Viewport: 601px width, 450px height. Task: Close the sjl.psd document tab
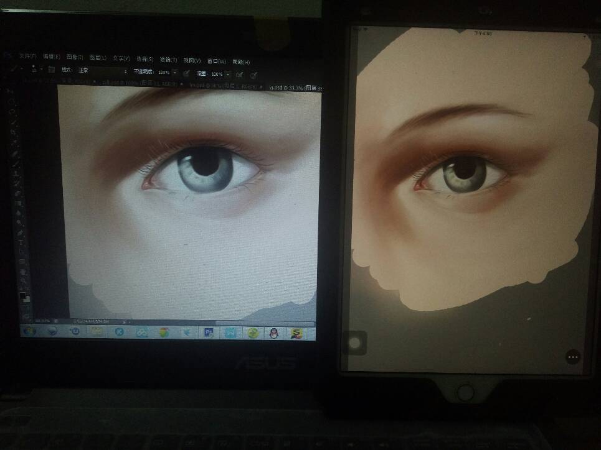tap(182, 84)
